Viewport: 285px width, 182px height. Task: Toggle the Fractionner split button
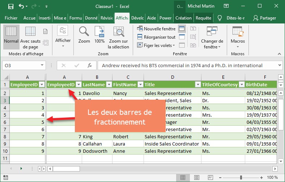(182, 29)
